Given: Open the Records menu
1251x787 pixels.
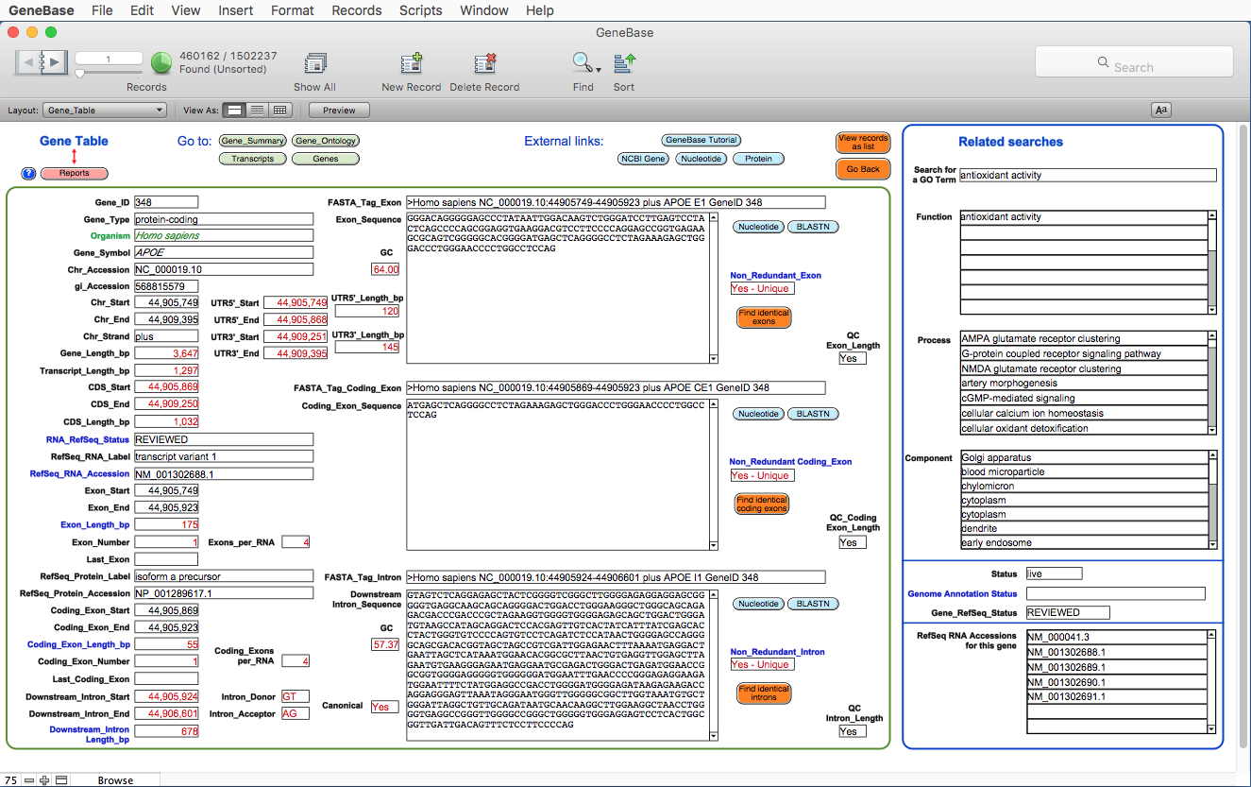Looking at the screenshot, I should click(357, 10).
